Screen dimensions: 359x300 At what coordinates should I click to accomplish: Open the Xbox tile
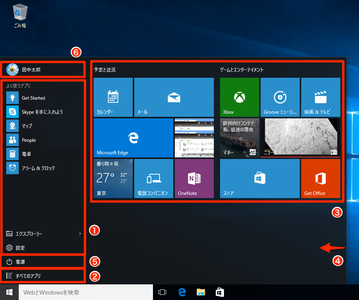pos(240,97)
